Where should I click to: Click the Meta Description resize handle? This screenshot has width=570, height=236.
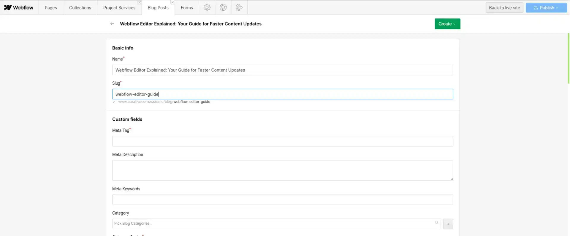[x=452, y=179]
